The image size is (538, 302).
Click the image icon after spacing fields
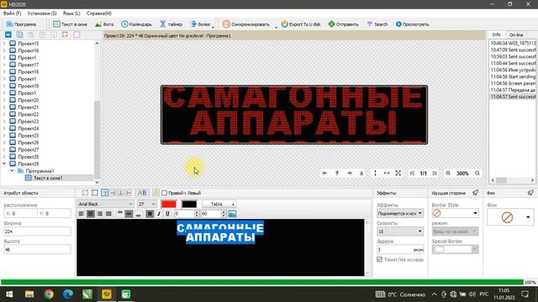pos(232,214)
